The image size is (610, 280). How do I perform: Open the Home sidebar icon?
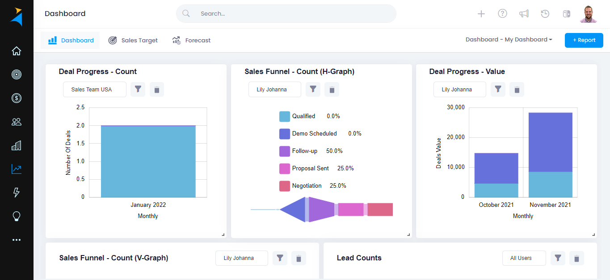[17, 51]
